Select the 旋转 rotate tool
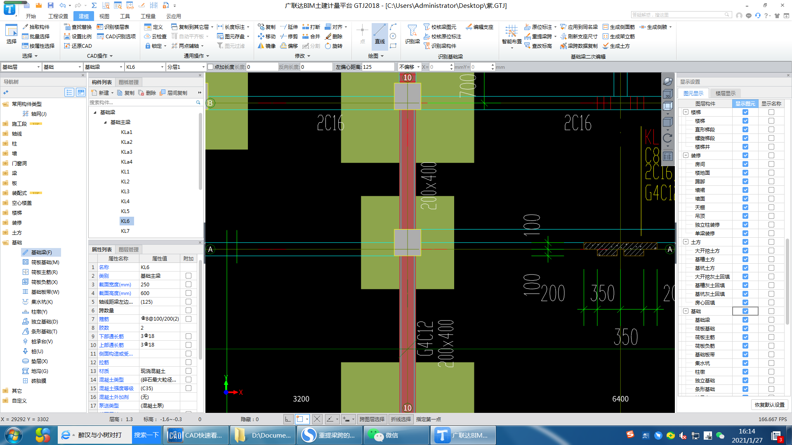 click(x=333, y=46)
